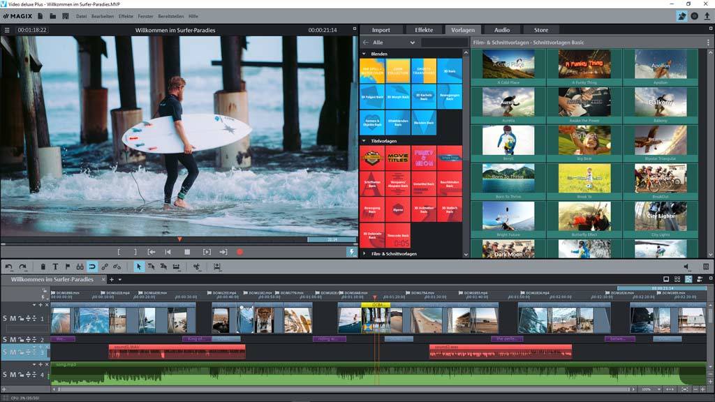Start recording with the red record button
The height and width of the screenshot is (402, 715).
pos(240,251)
